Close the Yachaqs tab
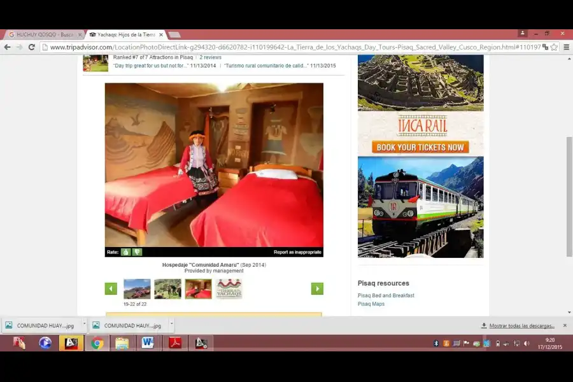Image resolution: width=573 pixels, height=382 pixels. click(x=161, y=35)
